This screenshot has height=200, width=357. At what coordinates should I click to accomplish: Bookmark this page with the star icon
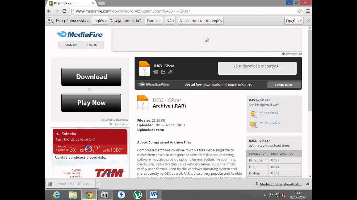coord(300,11)
